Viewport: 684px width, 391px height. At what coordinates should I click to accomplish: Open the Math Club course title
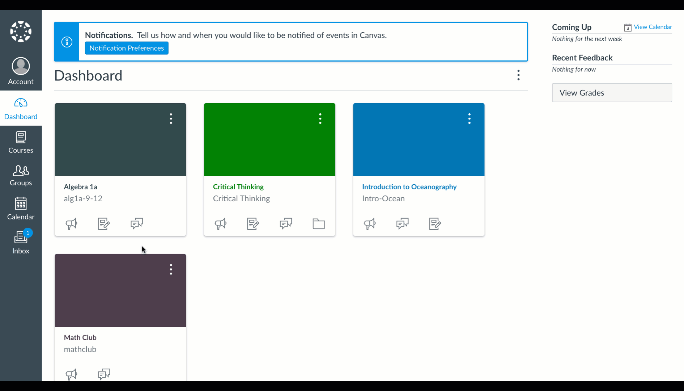click(80, 337)
